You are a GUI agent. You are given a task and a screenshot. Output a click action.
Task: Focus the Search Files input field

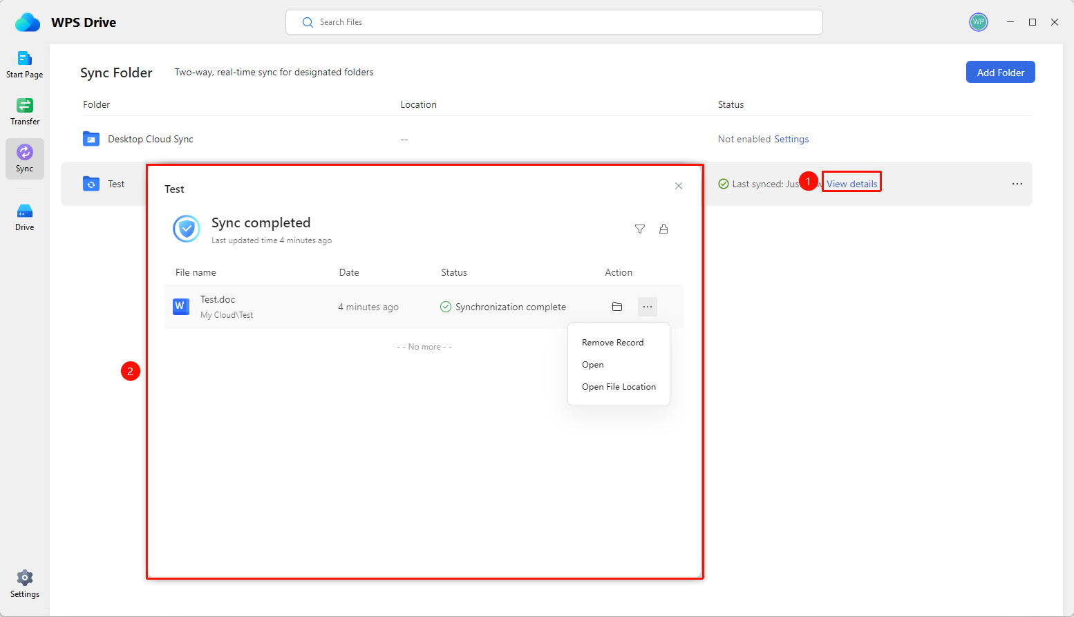(x=554, y=22)
